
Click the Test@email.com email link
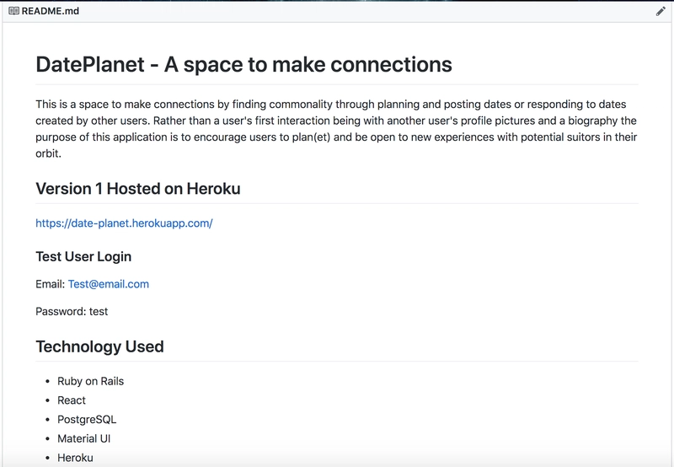(x=109, y=284)
